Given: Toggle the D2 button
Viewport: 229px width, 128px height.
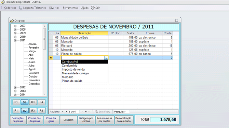Looking at the screenshot, I should point(25,102).
